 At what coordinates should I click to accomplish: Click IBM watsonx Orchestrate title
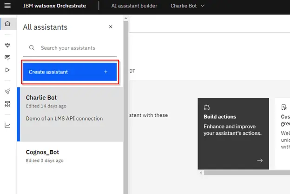[x=54, y=6]
